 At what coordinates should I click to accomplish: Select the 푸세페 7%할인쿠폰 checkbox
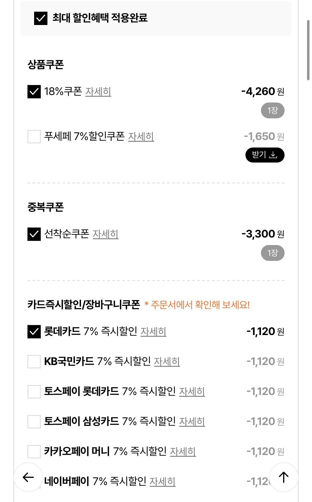(x=34, y=137)
